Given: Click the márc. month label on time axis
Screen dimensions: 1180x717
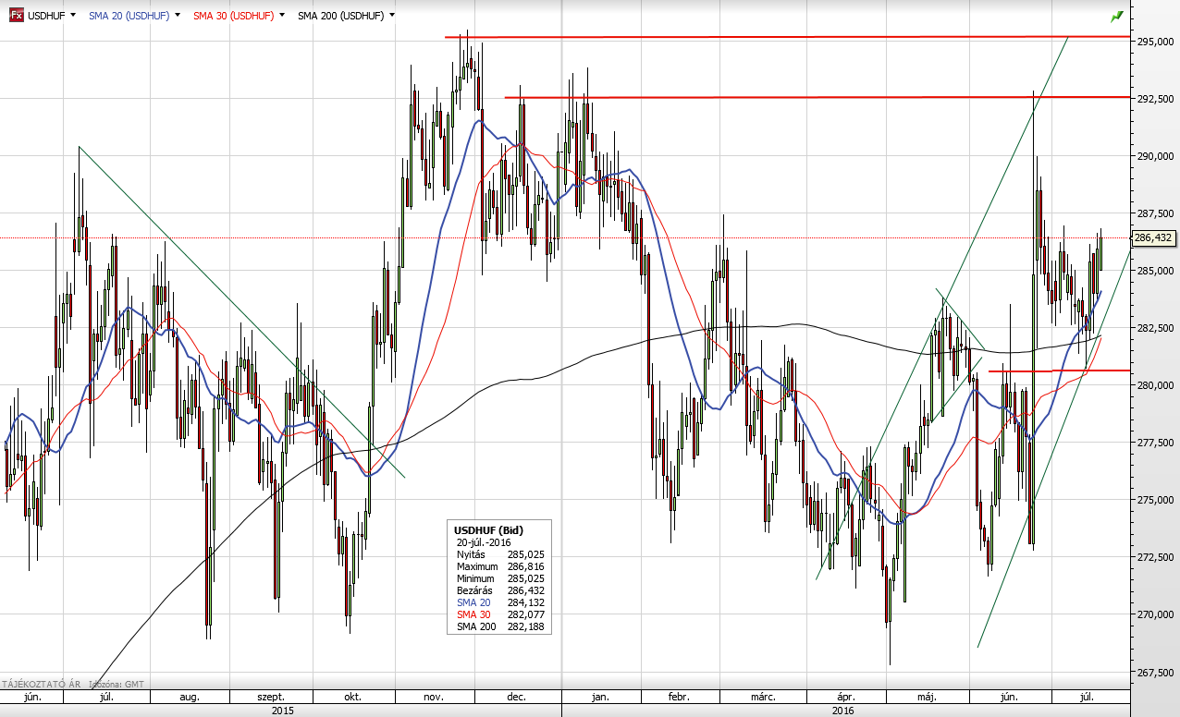Looking at the screenshot, I should [763, 697].
